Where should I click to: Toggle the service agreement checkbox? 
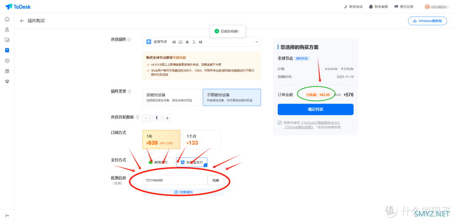279,123
